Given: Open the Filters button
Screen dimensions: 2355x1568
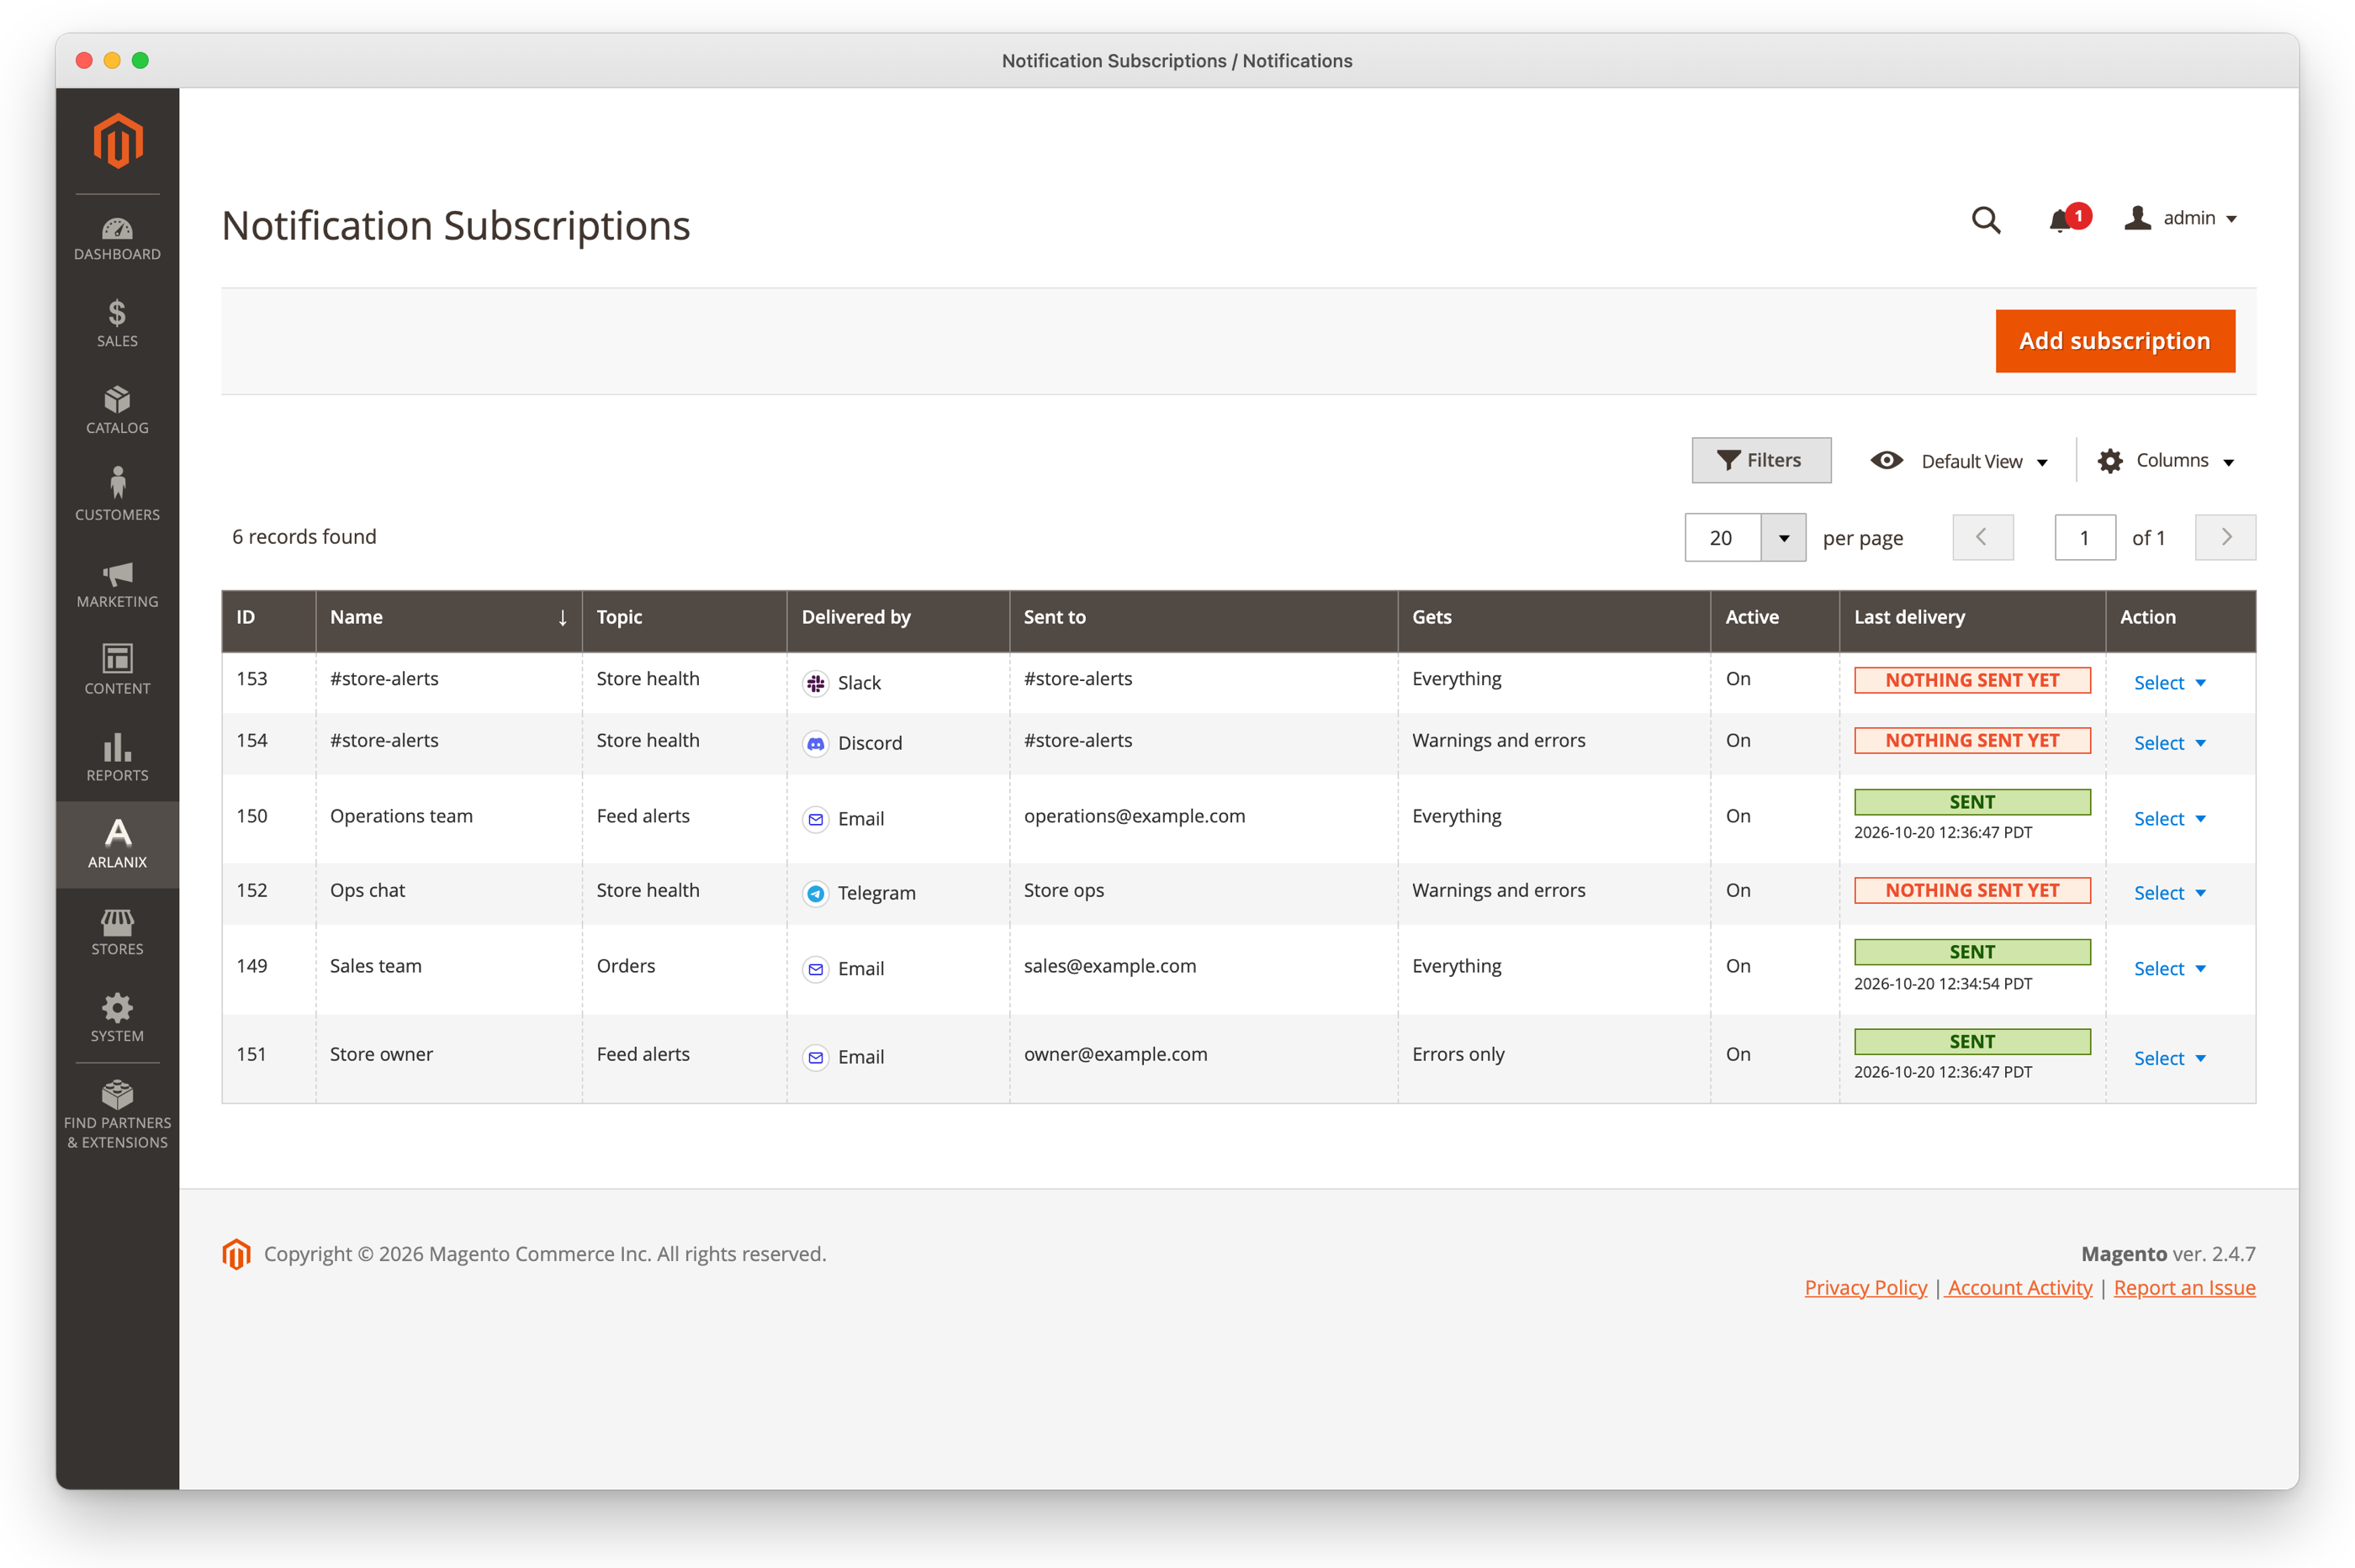Looking at the screenshot, I should [x=1760, y=460].
